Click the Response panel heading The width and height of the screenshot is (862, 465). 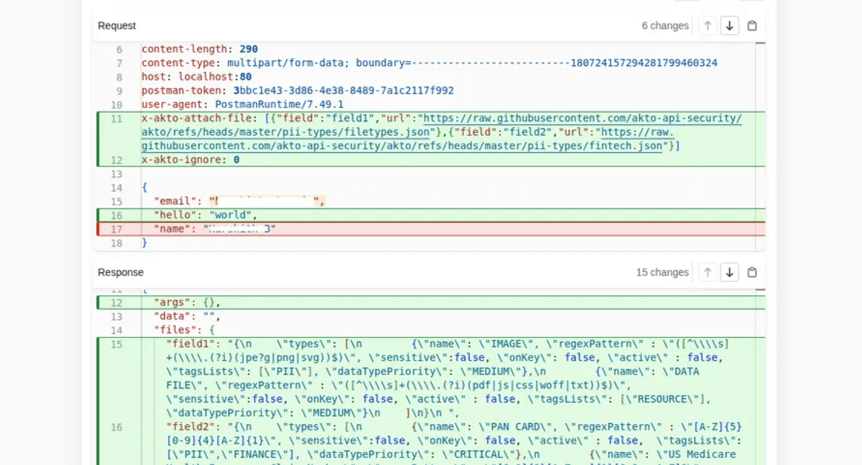pyautogui.click(x=121, y=272)
